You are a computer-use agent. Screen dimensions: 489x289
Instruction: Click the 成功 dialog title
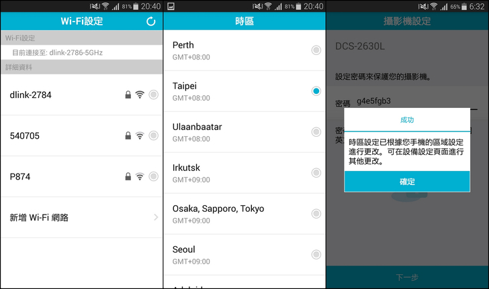pyautogui.click(x=407, y=120)
